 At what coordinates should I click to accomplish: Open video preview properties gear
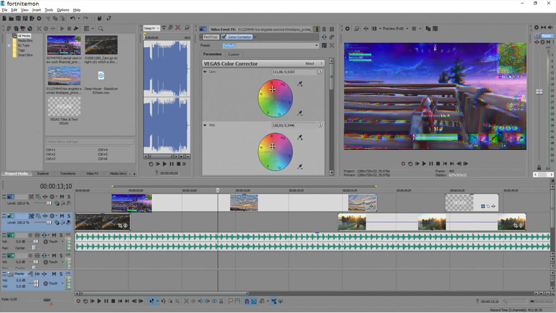click(x=348, y=28)
